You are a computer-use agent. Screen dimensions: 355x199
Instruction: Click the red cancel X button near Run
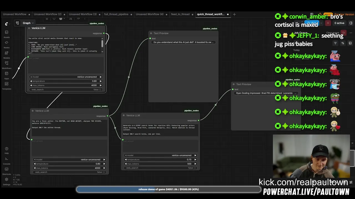click(x=328, y=23)
